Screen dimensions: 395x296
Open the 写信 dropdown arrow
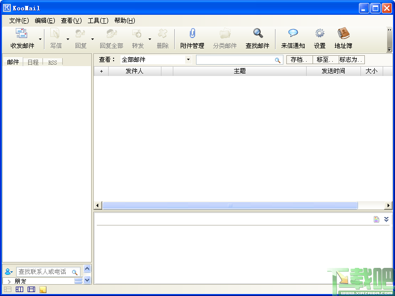(x=68, y=39)
